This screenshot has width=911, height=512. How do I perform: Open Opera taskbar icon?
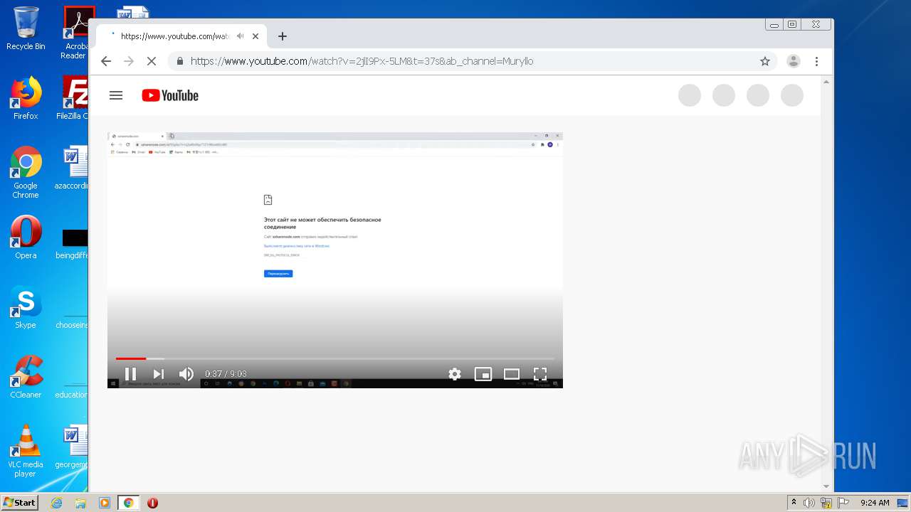(x=152, y=503)
